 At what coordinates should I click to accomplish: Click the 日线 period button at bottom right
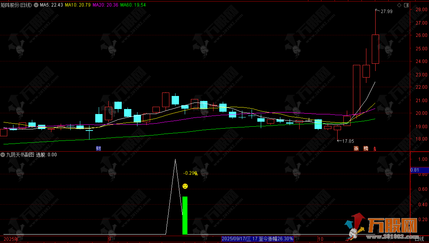pos(419,239)
